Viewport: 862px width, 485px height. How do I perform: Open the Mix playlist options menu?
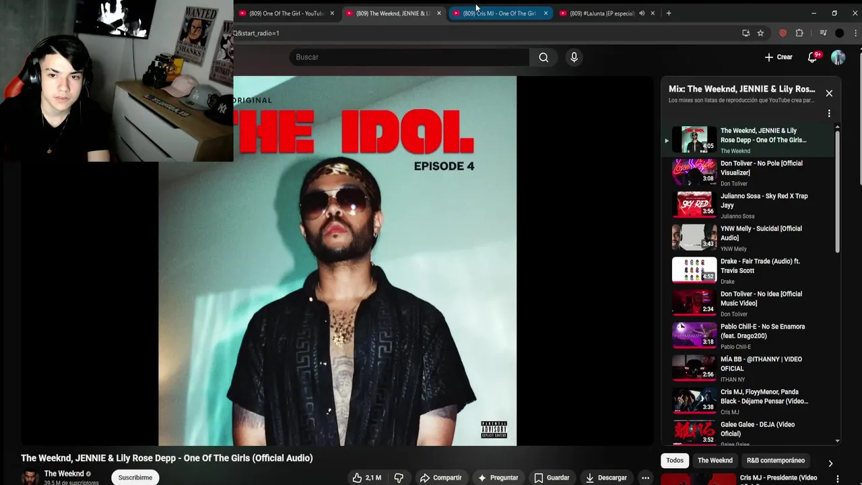pos(829,113)
